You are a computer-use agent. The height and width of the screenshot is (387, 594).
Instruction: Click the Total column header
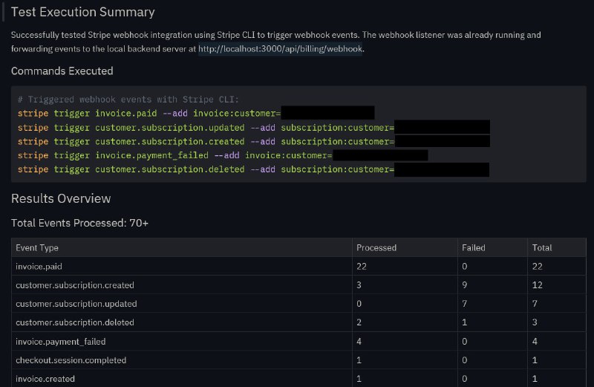pos(541,248)
